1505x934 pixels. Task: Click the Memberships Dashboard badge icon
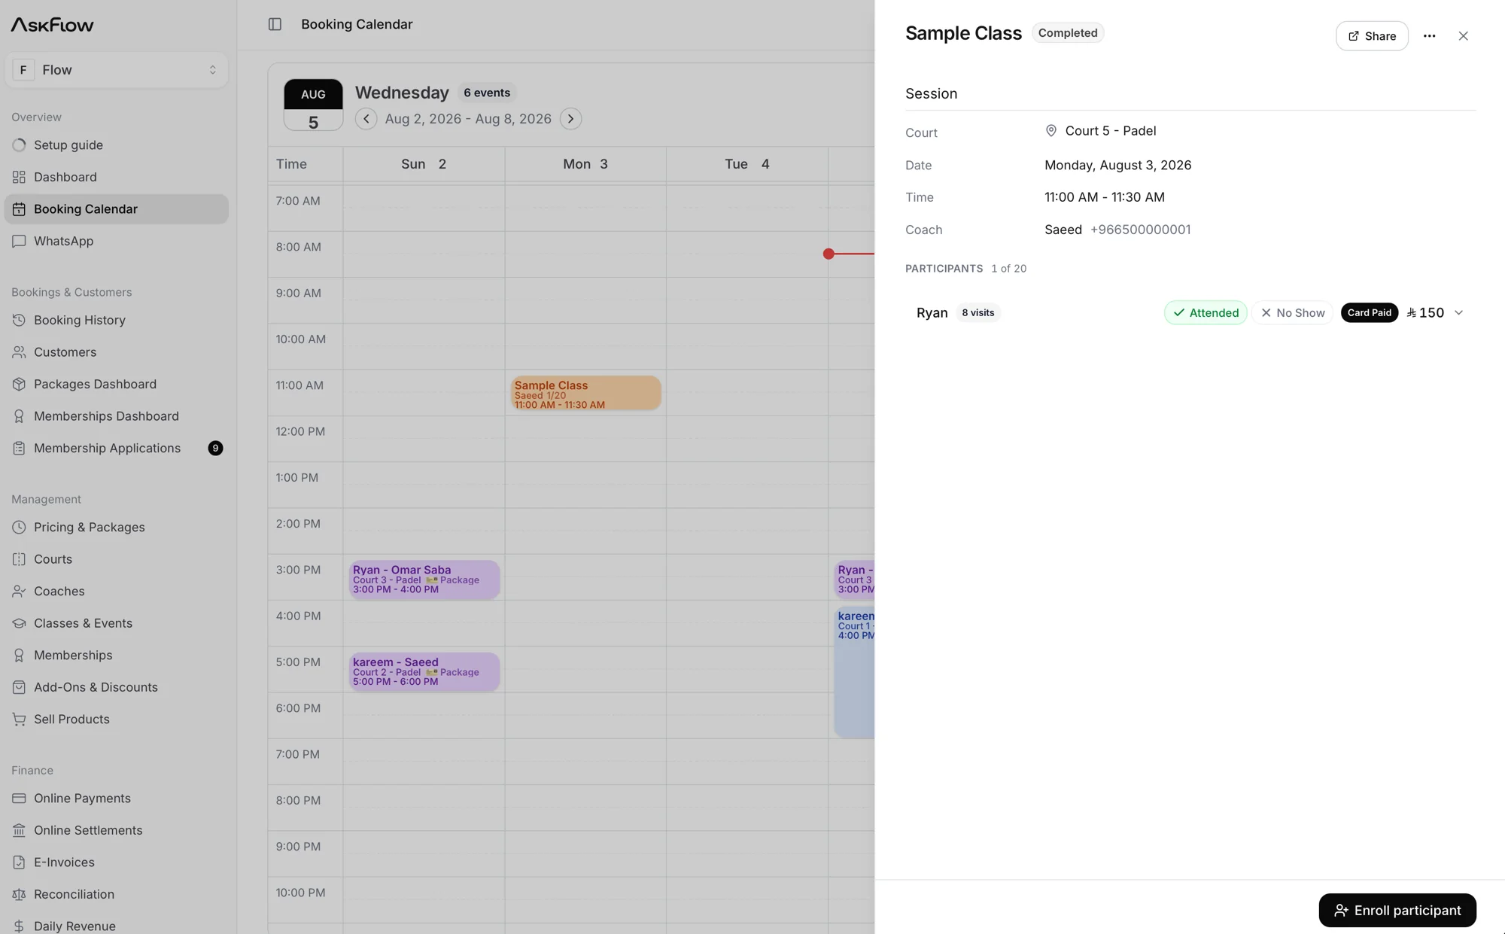coord(19,416)
